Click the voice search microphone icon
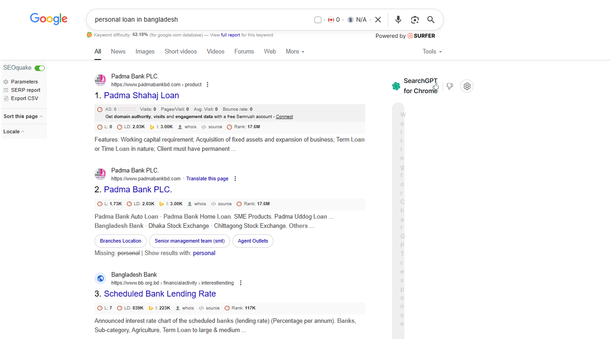 pyautogui.click(x=398, y=19)
